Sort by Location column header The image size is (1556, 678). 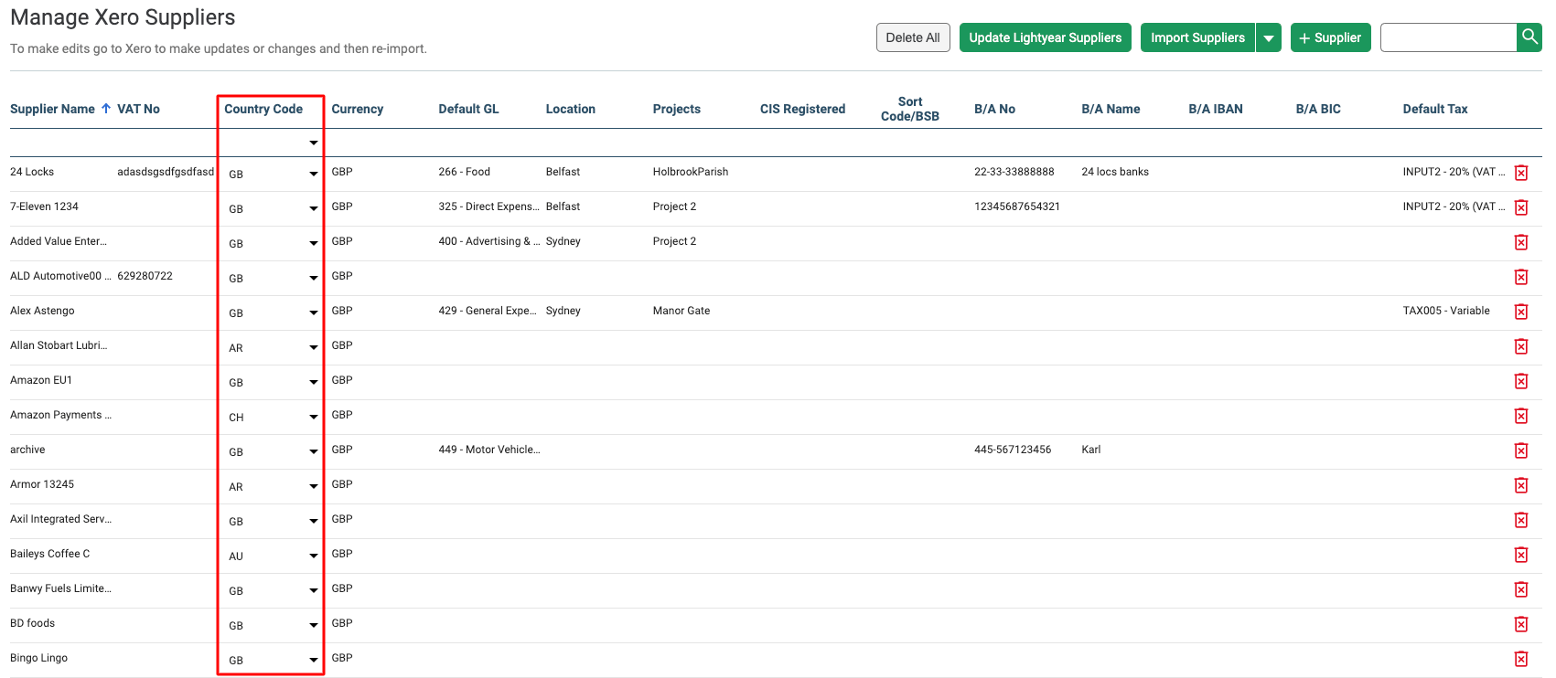click(570, 109)
